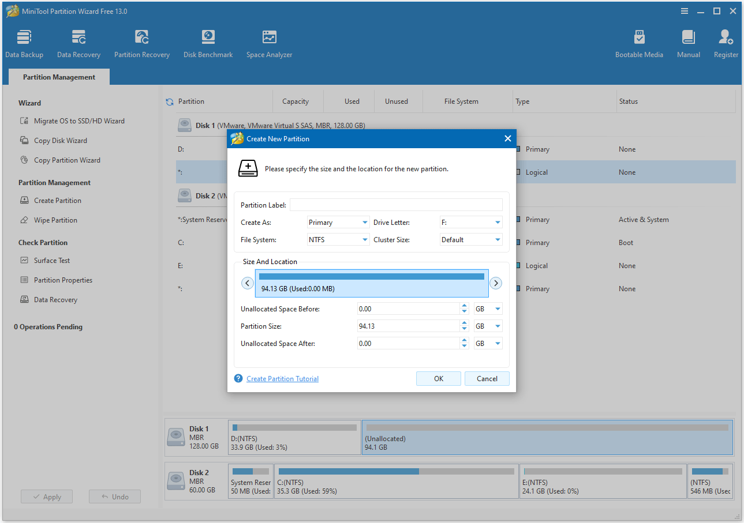Click the Register icon

coord(726,42)
